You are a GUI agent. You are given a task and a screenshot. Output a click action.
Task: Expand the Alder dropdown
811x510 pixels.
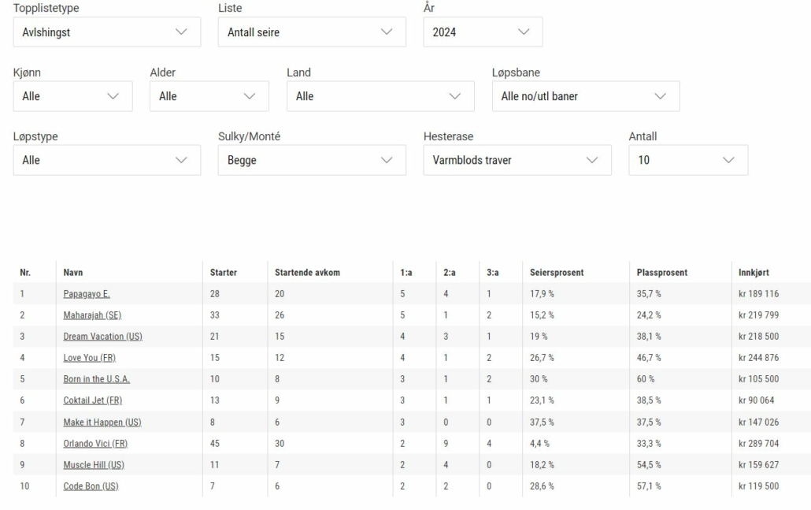coord(209,96)
